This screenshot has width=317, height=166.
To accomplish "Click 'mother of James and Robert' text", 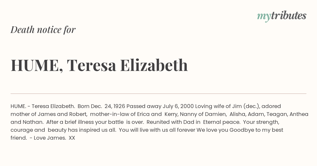I will tap(49, 114).
